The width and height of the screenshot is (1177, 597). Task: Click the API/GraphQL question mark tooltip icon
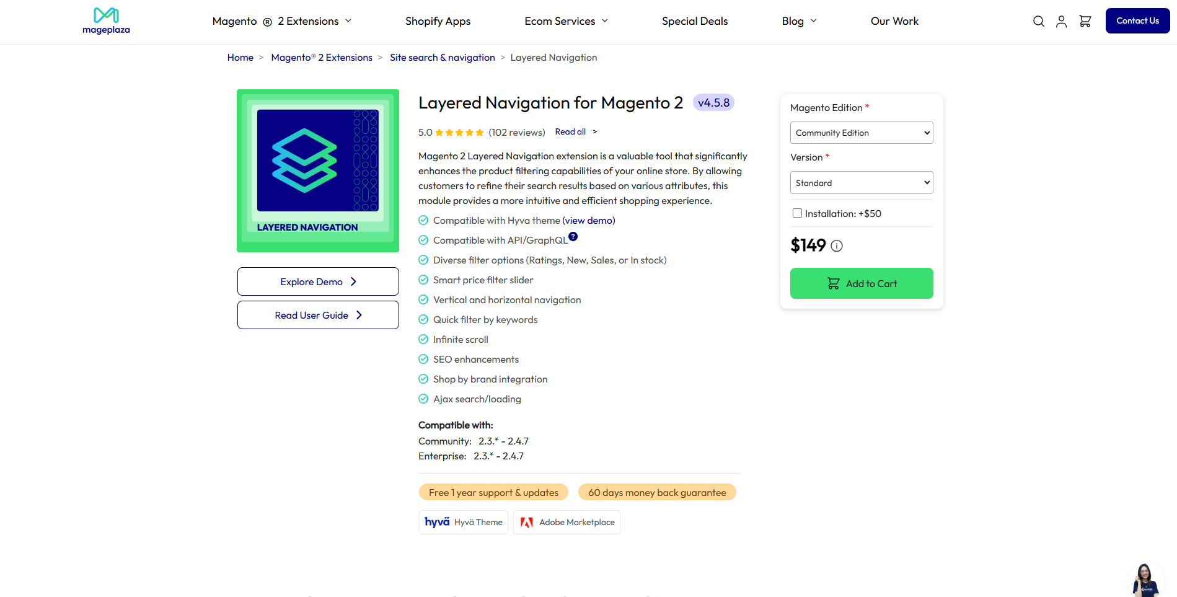tap(573, 236)
